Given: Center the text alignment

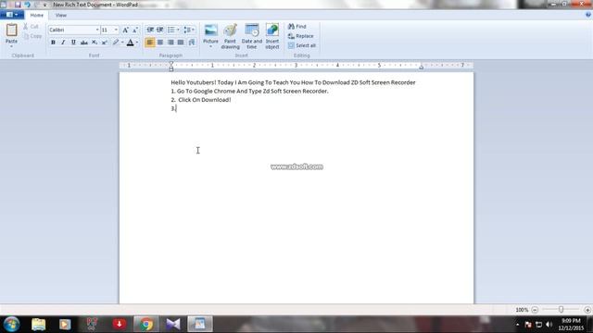Looking at the screenshot, I should tap(160, 43).
